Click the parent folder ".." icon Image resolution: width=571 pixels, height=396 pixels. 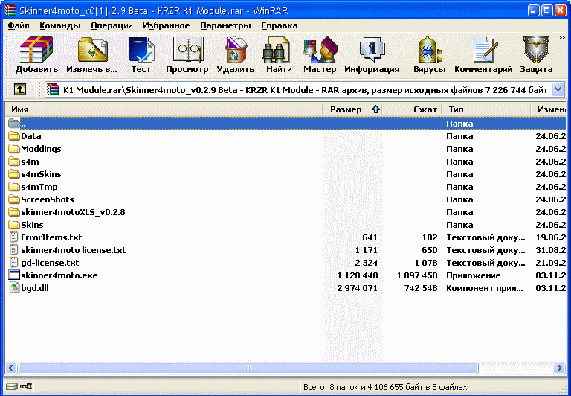[x=14, y=124]
